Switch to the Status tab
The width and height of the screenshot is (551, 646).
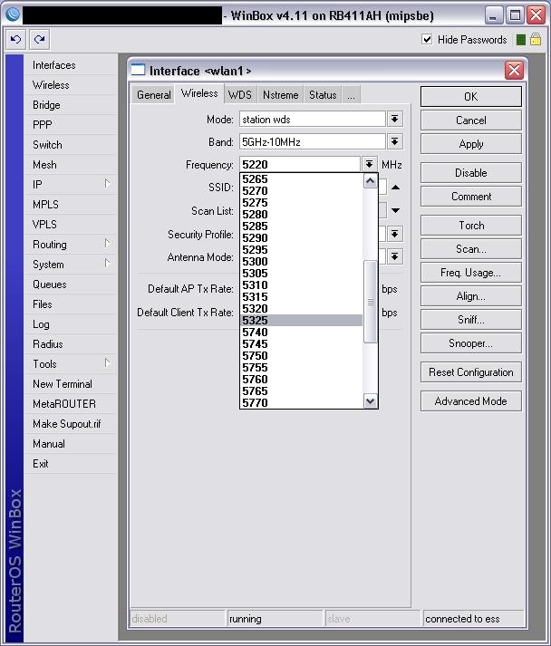(323, 95)
